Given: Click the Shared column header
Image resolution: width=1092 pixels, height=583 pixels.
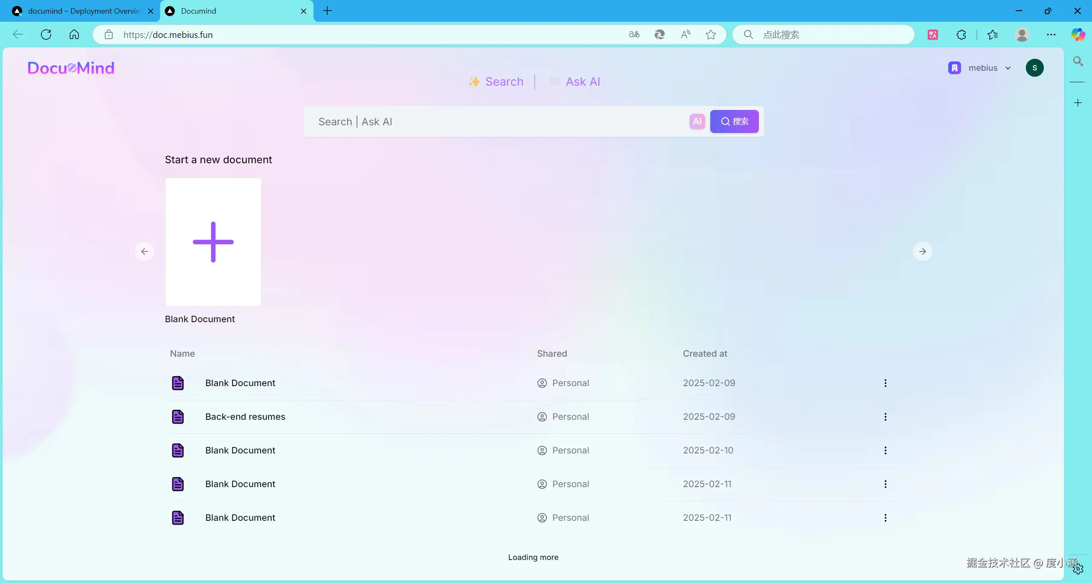Looking at the screenshot, I should coord(552,354).
